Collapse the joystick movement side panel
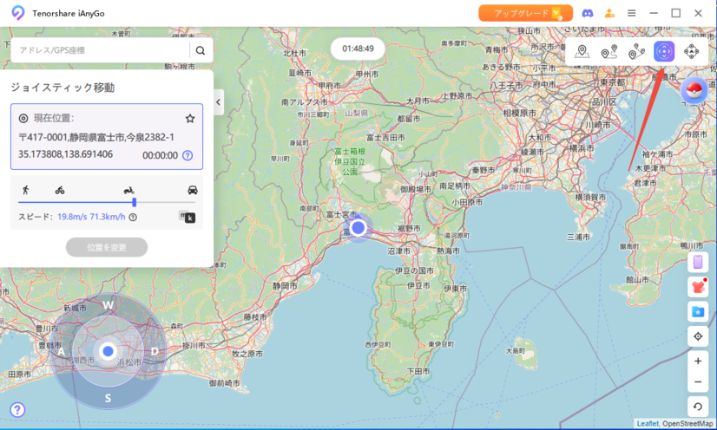 click(218, 101)
